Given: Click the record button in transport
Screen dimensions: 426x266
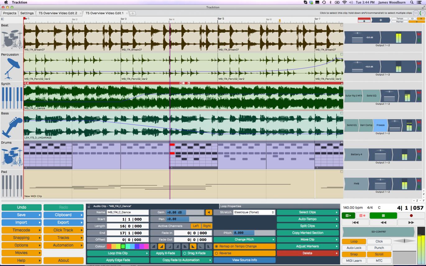Looking at the screenshot, I should [411, 215].
